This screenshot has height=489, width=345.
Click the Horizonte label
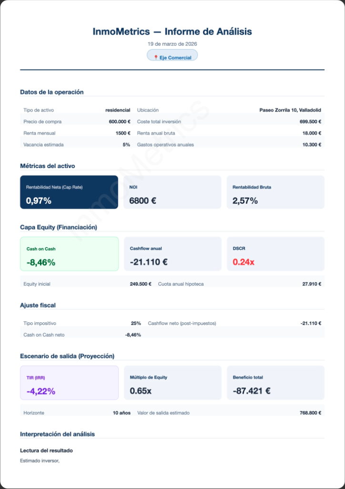tap(34, 413)
